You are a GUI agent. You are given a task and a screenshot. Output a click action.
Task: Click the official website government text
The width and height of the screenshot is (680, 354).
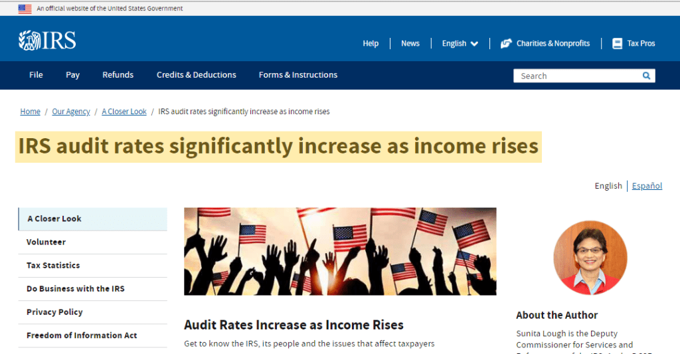tap(110, 8)
